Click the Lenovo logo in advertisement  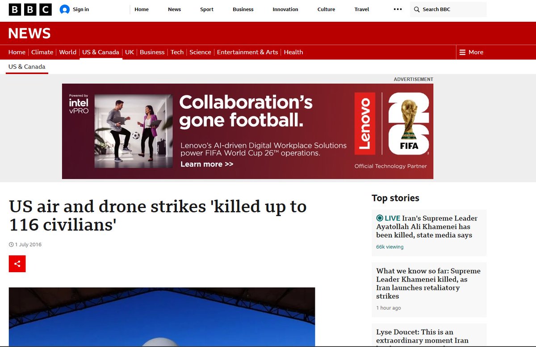click(364, 124)
